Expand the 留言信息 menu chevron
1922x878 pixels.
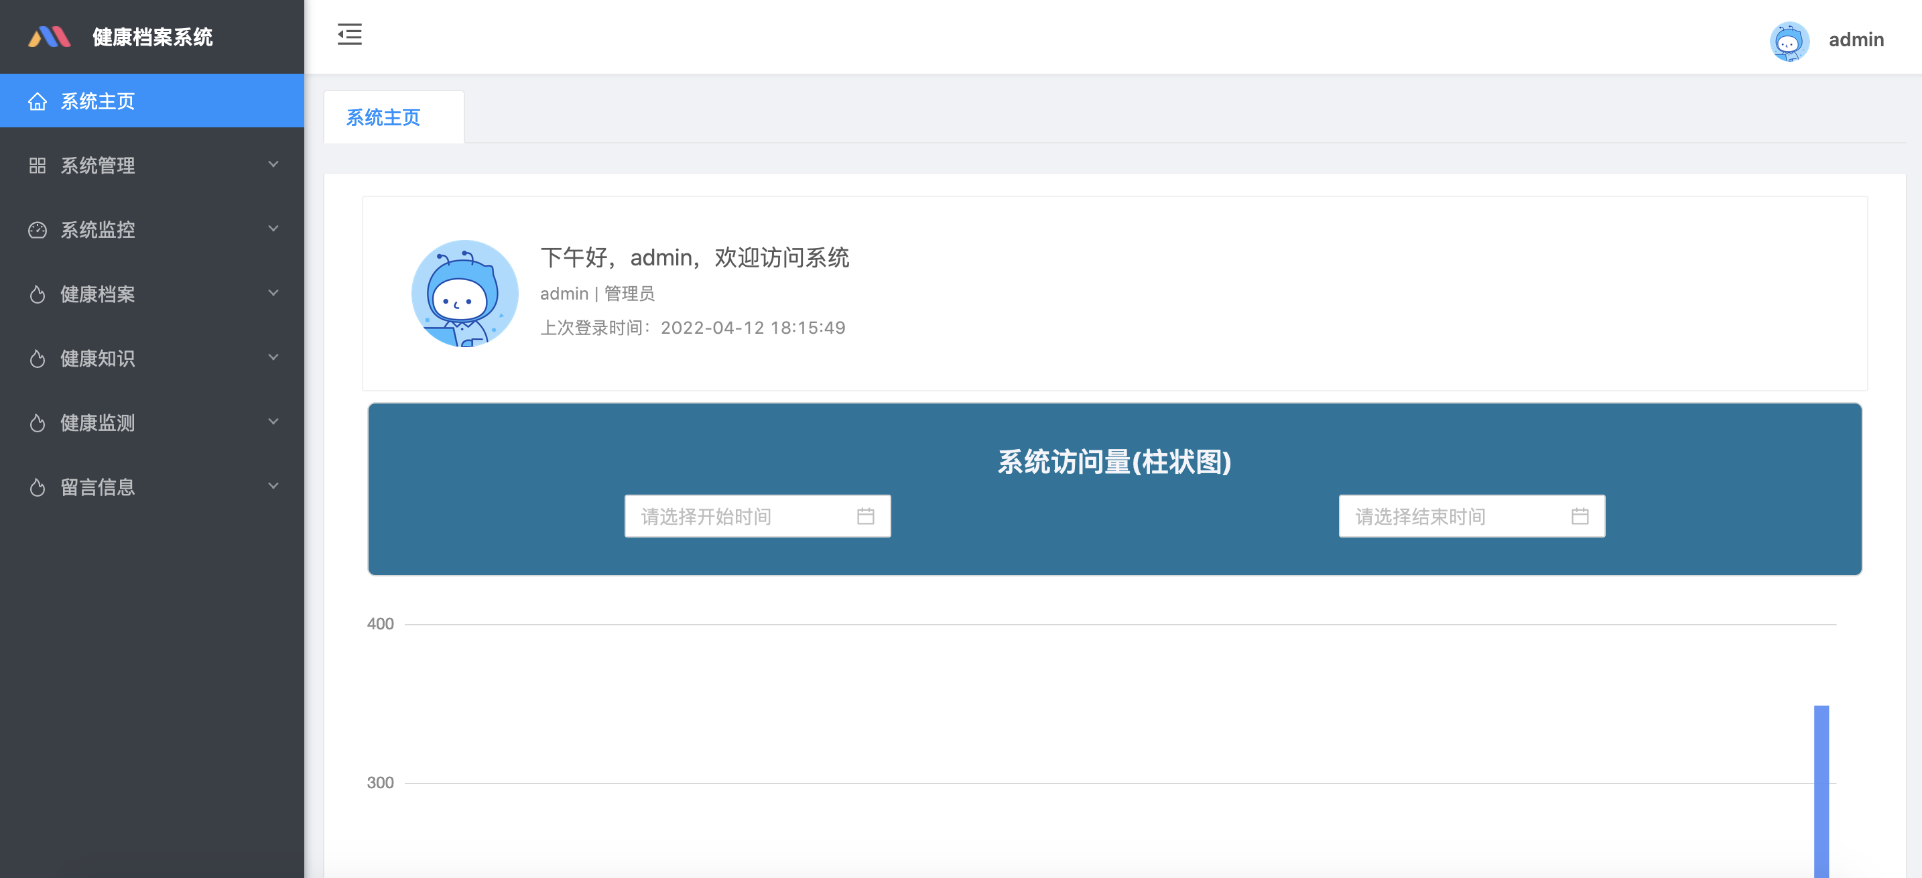tap(273, 486)
